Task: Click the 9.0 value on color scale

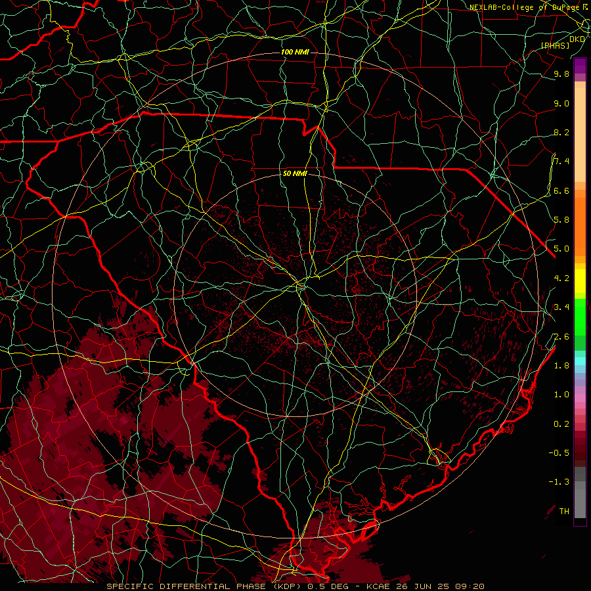Action: point(561,103)
